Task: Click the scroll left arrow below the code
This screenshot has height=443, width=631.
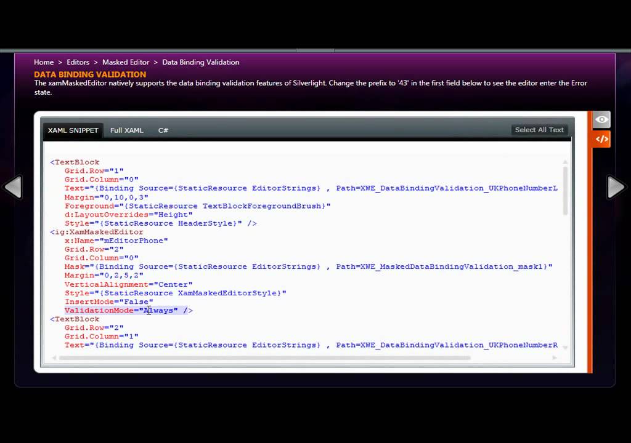Action: tap(54, 357)
